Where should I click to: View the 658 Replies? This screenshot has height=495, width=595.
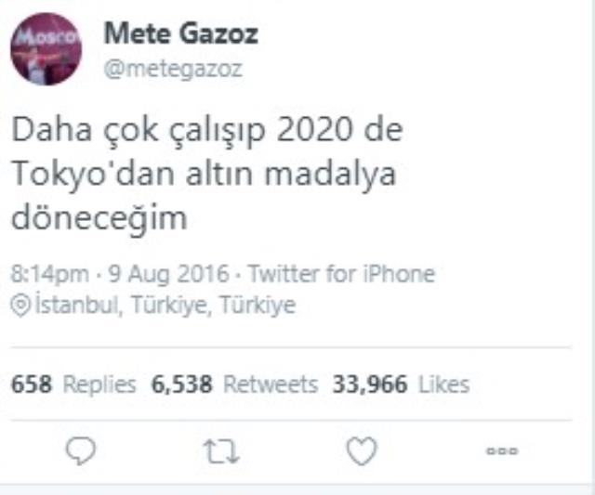(73, 384)
